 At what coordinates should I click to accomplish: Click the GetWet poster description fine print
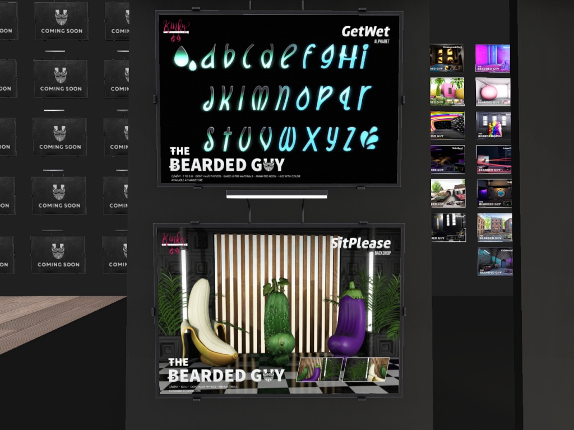tap(236, 178)
